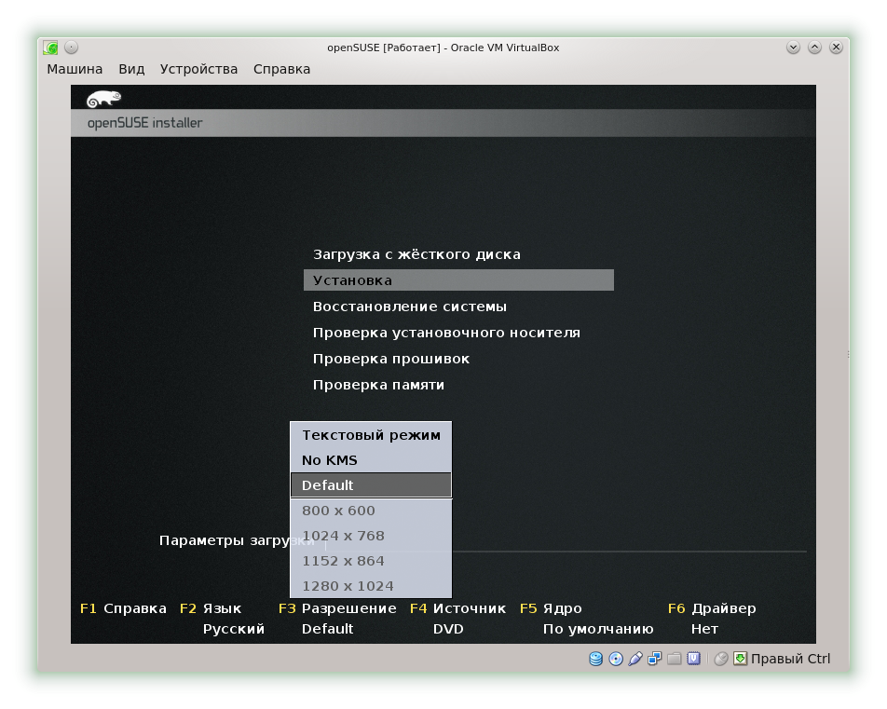Screen dimensions: 887x709
Task: Click the VirtualBox window icon in title bar
Action: 50,48
